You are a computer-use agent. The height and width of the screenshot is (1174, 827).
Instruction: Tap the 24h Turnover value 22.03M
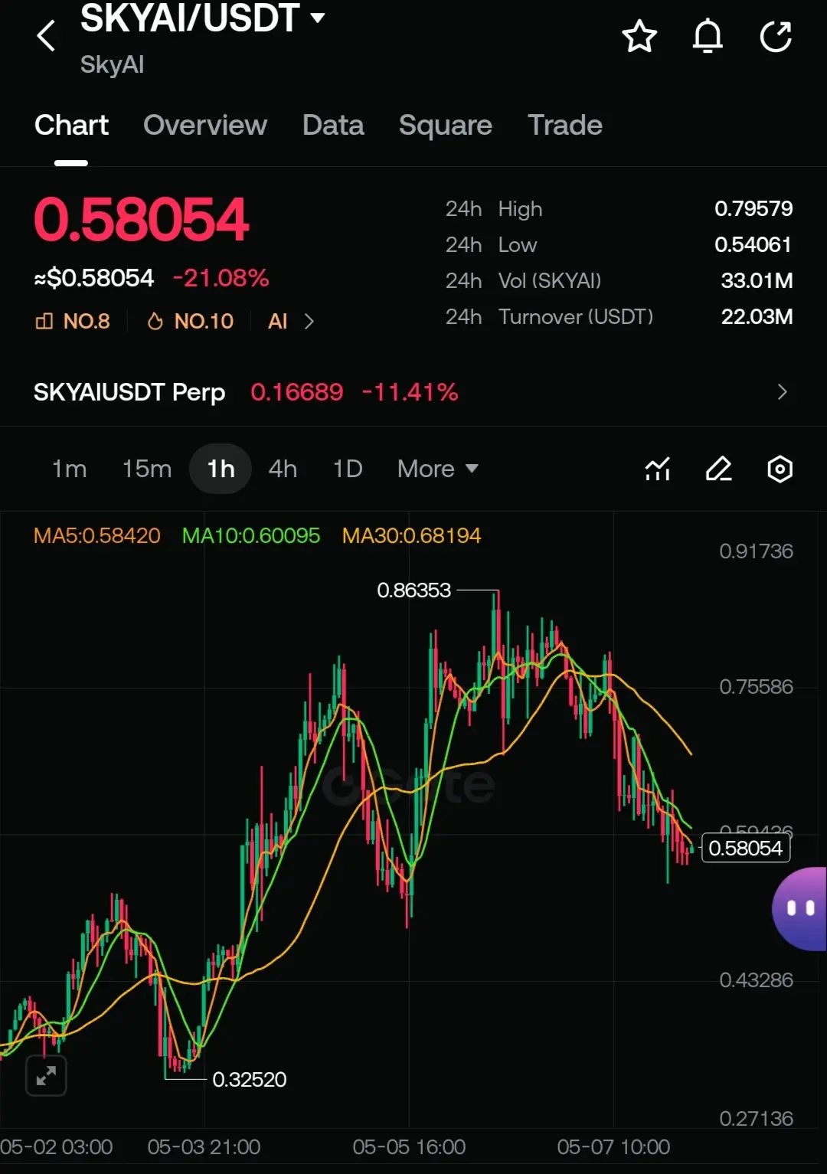click(757, 316)
